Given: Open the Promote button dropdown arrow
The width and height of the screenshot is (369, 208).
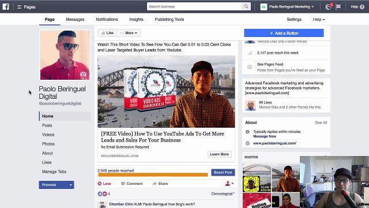Looking at the screenshot, I should click(x=70, y=185).
